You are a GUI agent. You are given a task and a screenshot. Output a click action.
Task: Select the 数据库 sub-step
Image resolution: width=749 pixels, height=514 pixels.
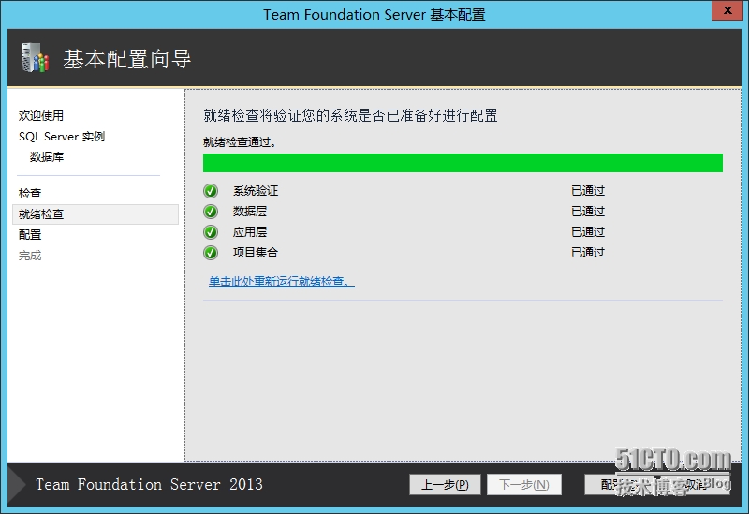click(x=47, y=157)
